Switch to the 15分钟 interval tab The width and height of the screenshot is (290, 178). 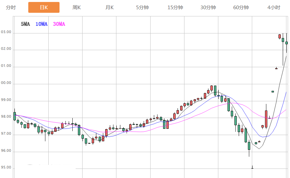[x=175, y=8]
